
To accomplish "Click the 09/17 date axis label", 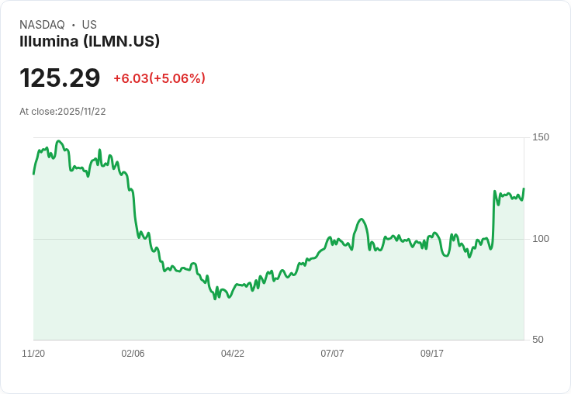I will tap(432, 354).
